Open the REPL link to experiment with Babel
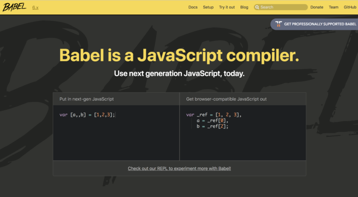Viewport: 358px width, 197px height. coord(179,169)
